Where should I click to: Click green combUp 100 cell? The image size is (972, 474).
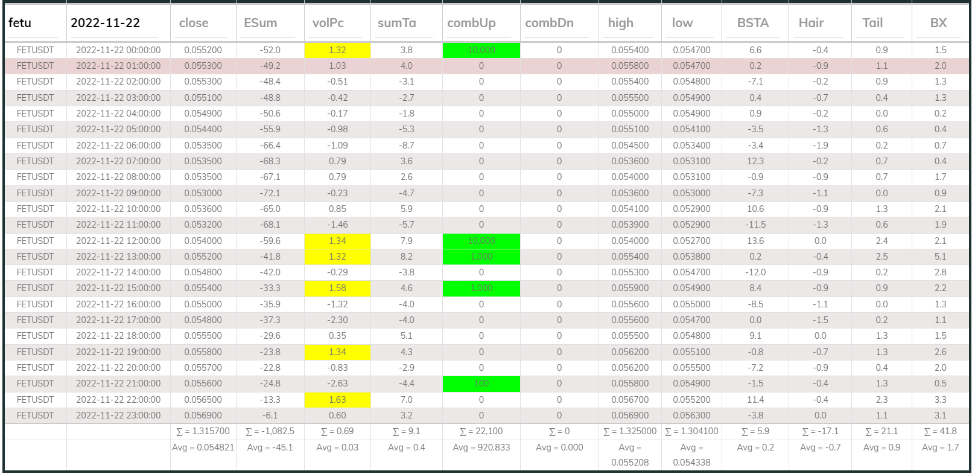[x=481, y=383]
